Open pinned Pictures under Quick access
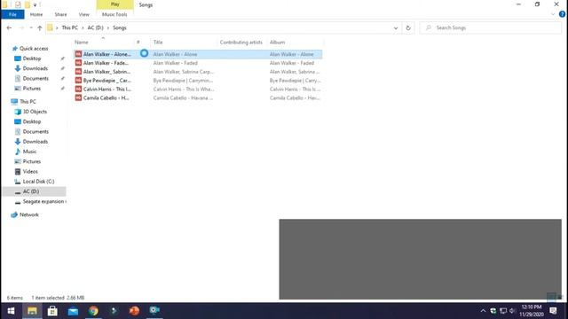568x319 pixels. [x=32, y=89]
